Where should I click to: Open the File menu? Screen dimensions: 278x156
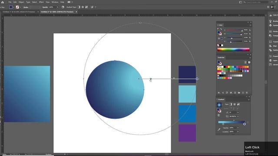pyautogui.click(x=10, y=2)
